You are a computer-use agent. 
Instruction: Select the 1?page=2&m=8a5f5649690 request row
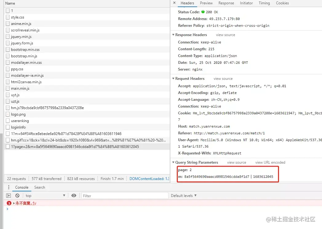pos(87,147)
